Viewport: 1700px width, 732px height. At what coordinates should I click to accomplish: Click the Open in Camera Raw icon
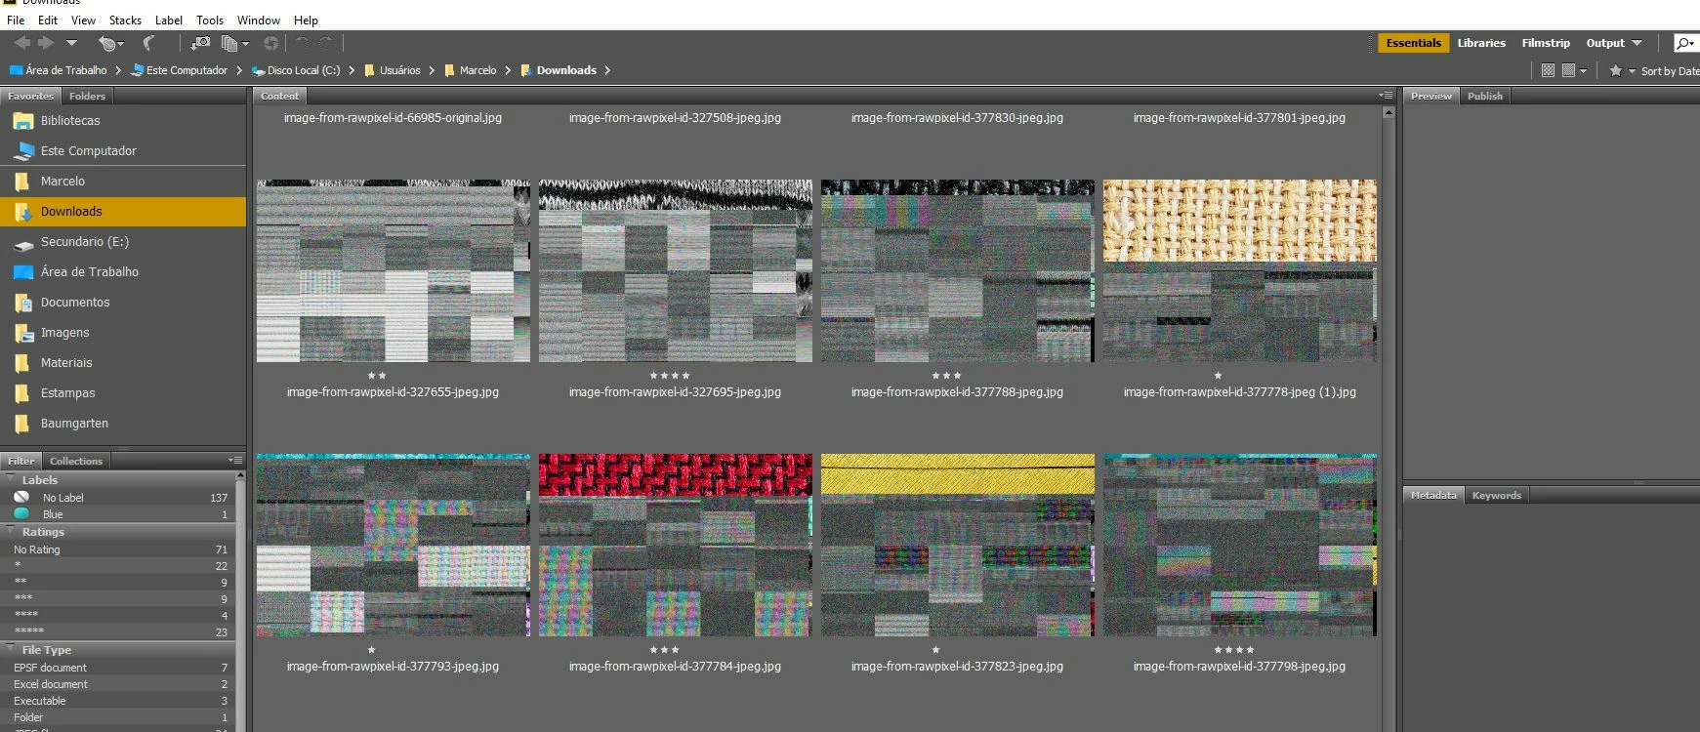pyautogui.click(x=270, y=43)
